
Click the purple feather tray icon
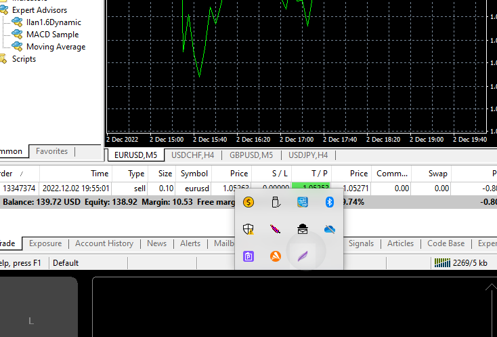(x=303, y=256)
